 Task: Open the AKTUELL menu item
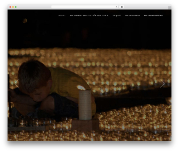point(62,15)
